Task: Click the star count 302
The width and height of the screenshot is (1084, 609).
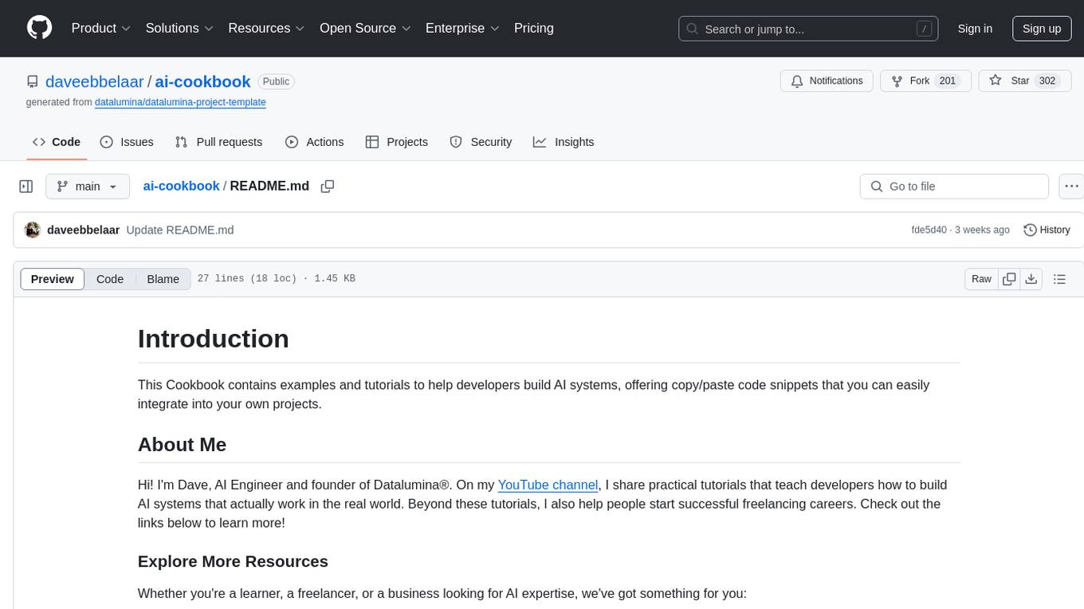Action: [1047, 81]
